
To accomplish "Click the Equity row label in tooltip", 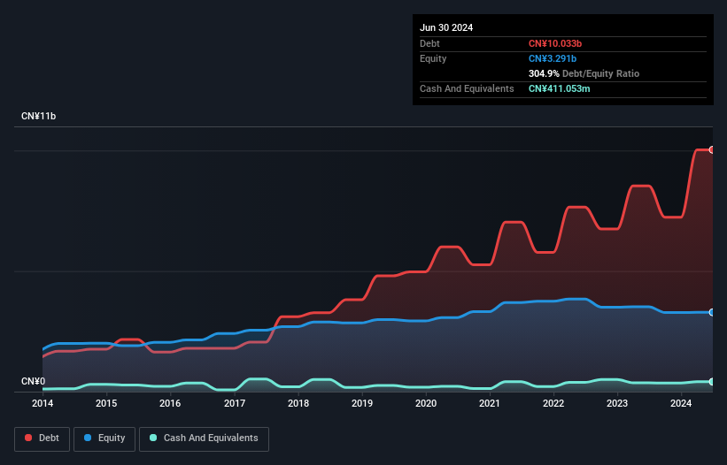I will 433,58.
